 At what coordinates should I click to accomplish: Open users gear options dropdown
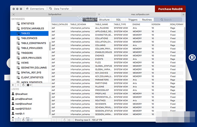click(x=29, y=120)
